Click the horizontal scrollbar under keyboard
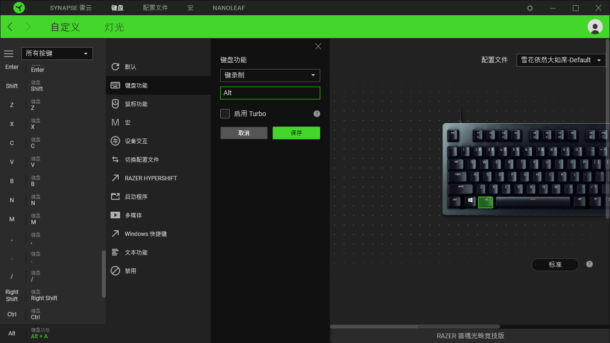 (415, 326)
